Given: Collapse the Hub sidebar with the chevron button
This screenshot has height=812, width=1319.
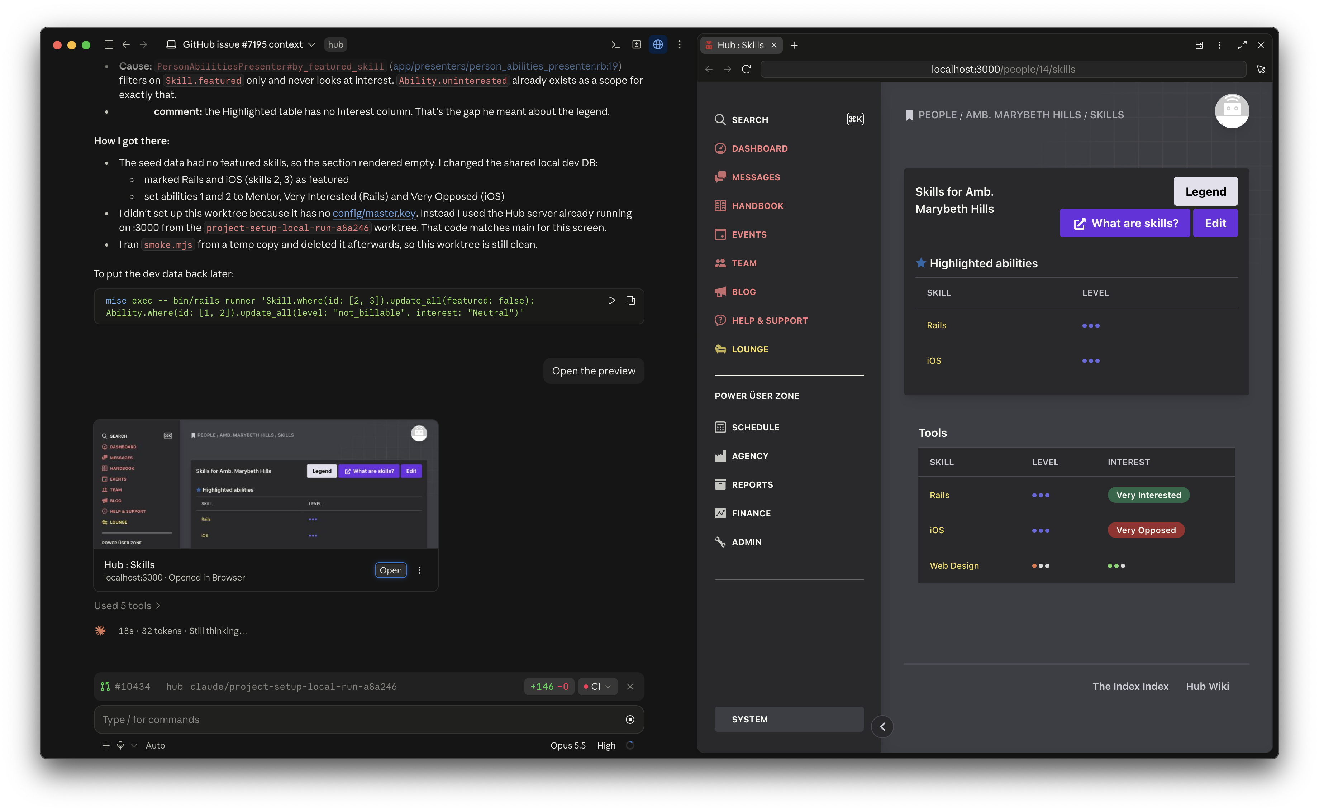Looking at the screenshot, I should (882, 727).
